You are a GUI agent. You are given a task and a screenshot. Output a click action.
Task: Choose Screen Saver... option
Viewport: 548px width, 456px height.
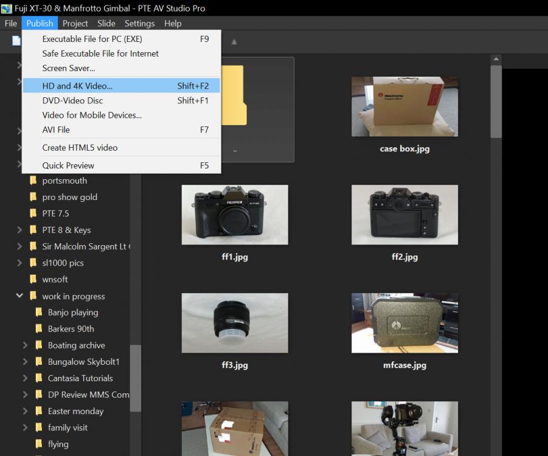point(121,68)
